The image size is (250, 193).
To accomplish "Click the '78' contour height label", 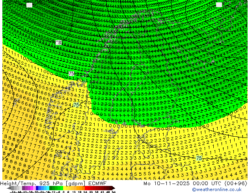I will (x=58, y=43).
